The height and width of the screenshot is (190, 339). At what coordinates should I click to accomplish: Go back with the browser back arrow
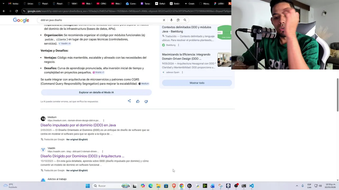(x=4, y=11)
